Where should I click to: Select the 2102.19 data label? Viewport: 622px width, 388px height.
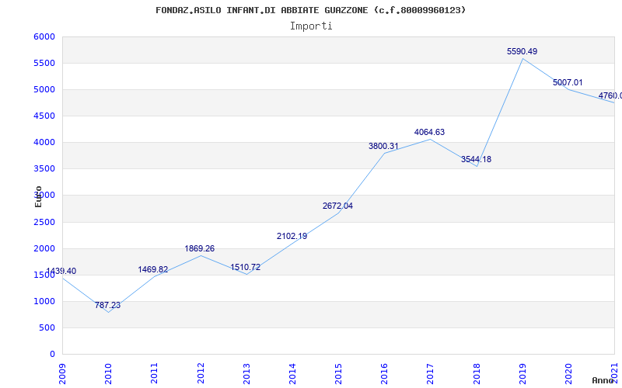(292, 236)
